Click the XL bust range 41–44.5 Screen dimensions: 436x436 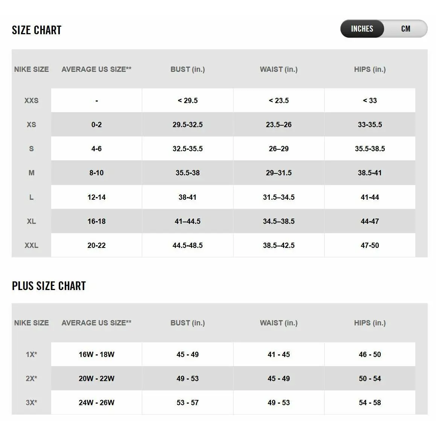tap(188, 221)
